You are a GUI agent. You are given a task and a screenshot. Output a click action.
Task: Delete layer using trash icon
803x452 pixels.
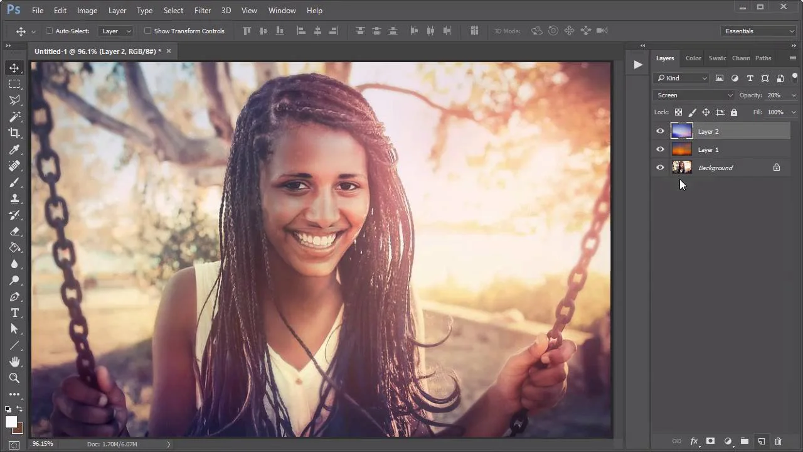tap(778, 441)
